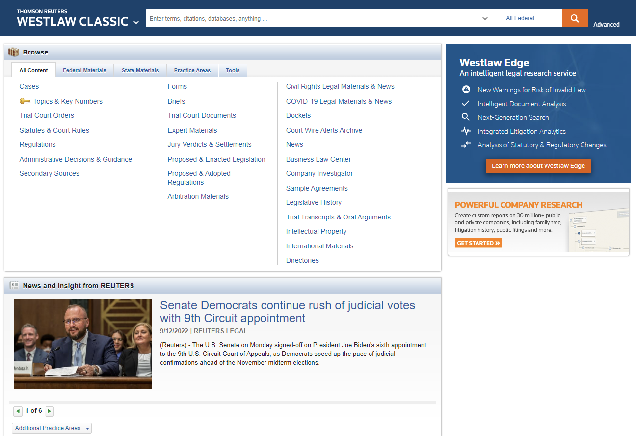Open Sample Agreements
The width and height of the screenshot is (636, 436).
[x=317, y=188]
